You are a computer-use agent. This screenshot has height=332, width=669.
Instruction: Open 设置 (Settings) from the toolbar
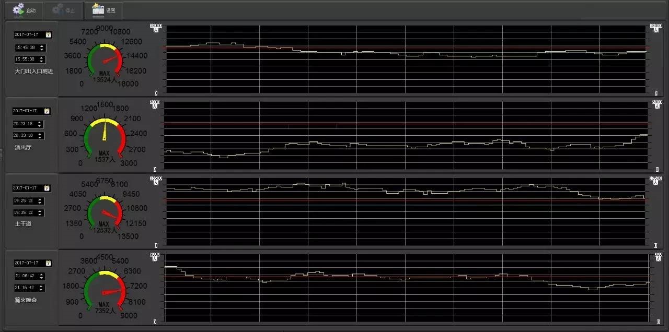point(98,9)
